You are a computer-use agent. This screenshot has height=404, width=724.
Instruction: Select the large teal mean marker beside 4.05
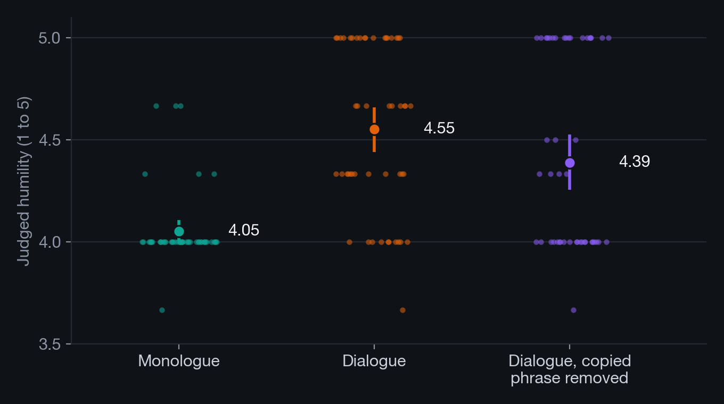(179, 231)
